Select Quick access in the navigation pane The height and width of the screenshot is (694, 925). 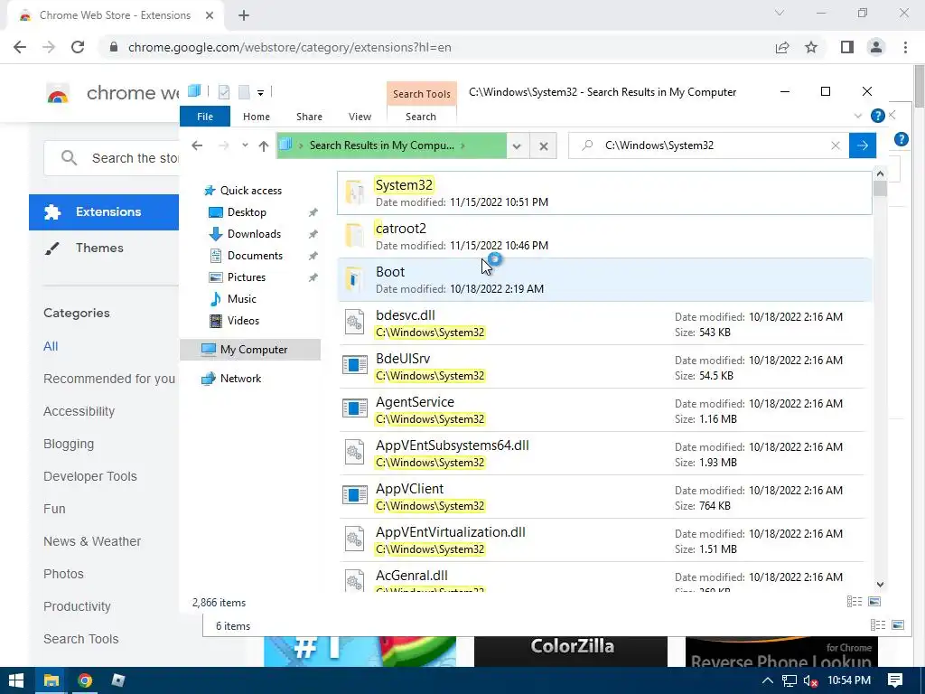[251, 190]
